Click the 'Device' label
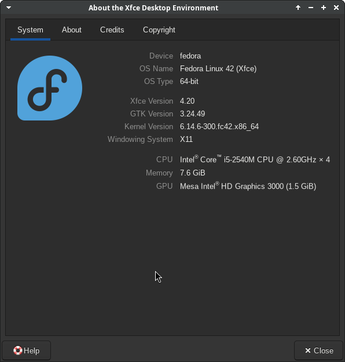The image size is (345, 362). pyautogui.click(x=161, y=56)
